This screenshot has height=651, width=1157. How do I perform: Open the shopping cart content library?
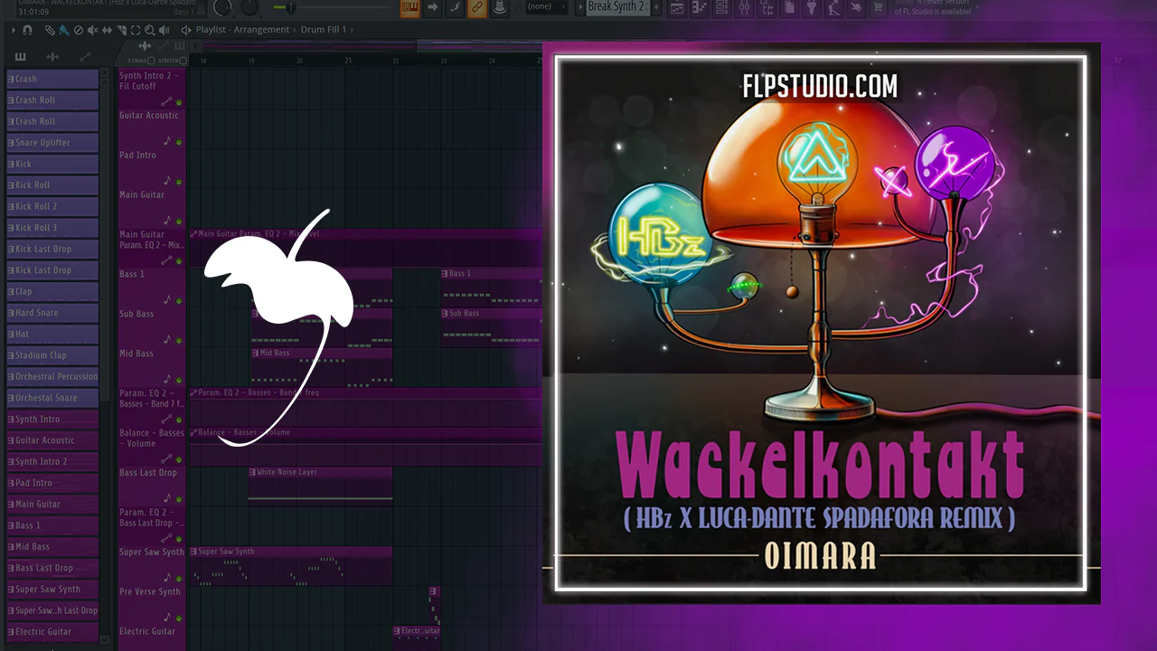click(x=877, y=8)
